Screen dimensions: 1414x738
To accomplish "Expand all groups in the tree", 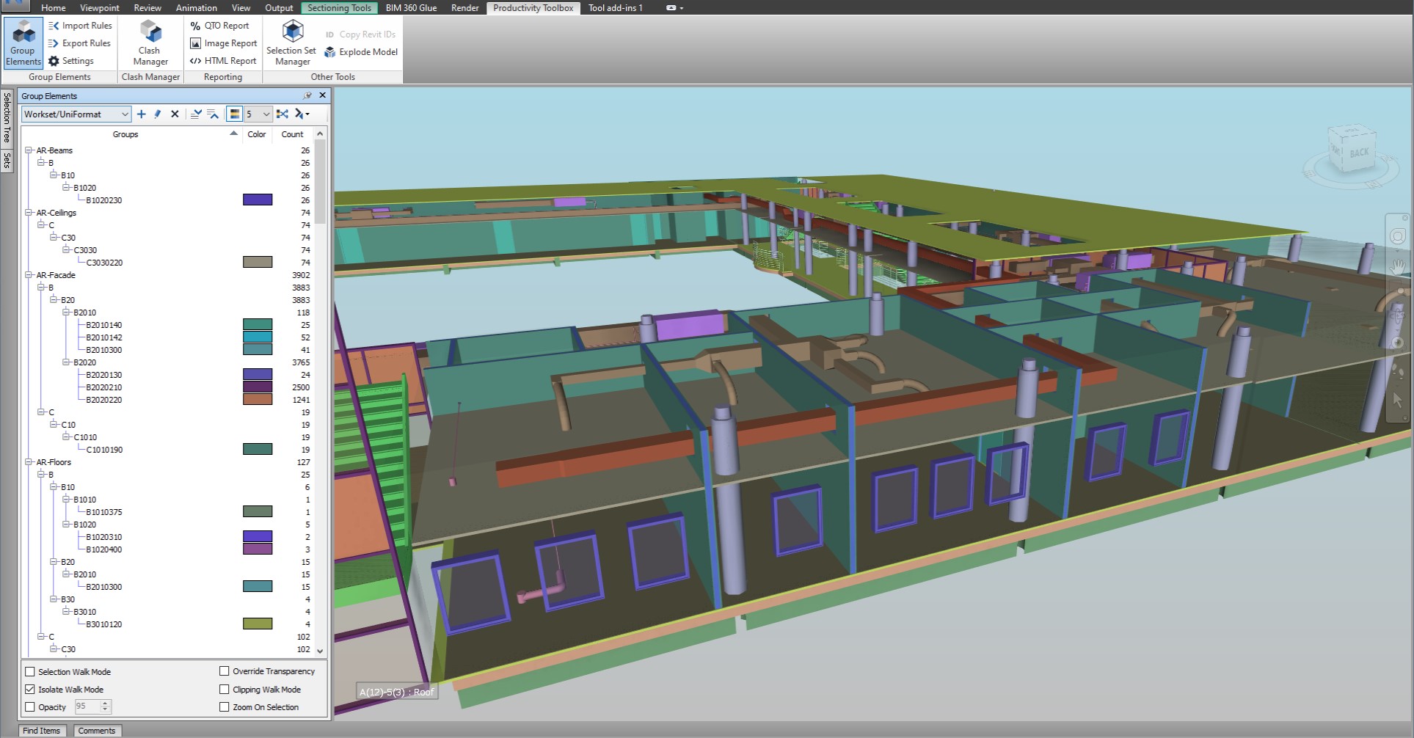I will [x=196, y=114].
